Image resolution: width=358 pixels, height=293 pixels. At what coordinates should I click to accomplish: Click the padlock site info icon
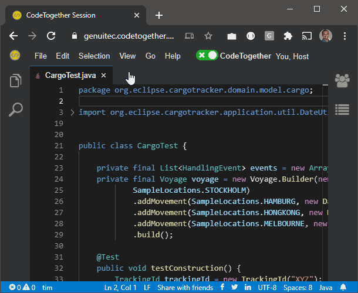click(75, 36)
